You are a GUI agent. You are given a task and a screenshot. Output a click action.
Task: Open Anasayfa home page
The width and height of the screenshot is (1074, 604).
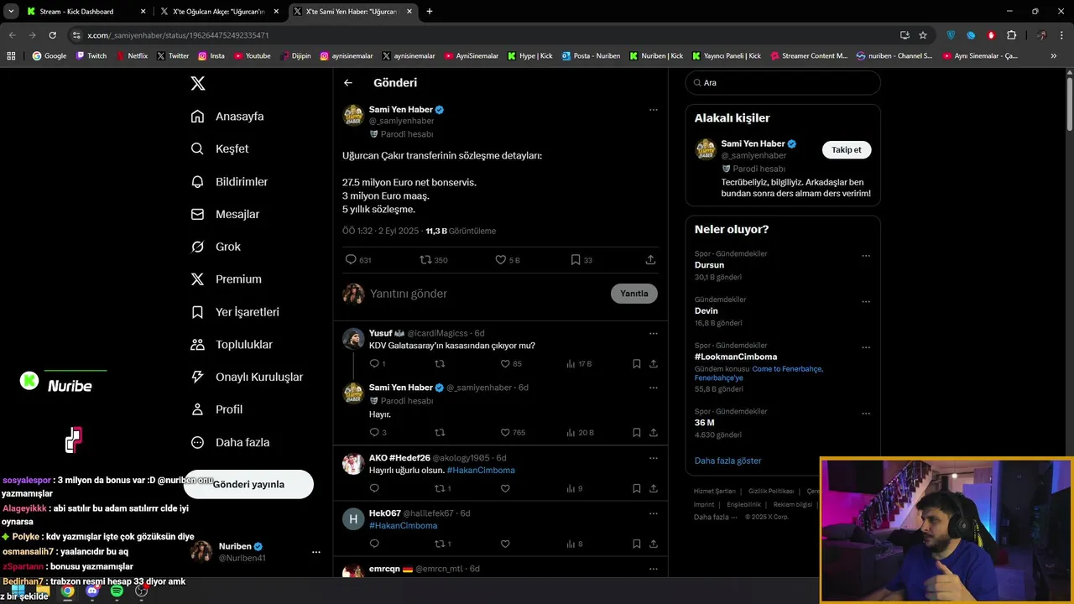(227, 117)
